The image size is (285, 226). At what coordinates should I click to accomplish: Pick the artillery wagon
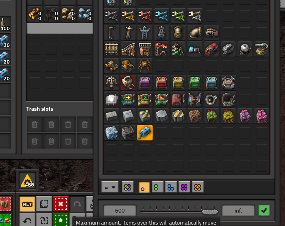point(262,49)
